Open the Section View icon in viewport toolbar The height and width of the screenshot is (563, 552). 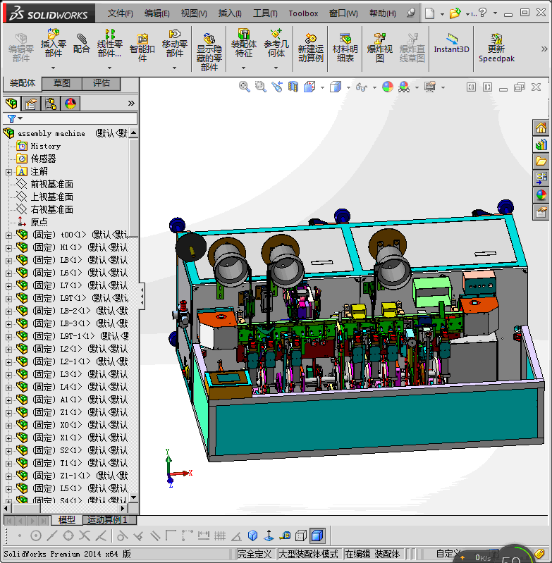[x=293, y=87]
